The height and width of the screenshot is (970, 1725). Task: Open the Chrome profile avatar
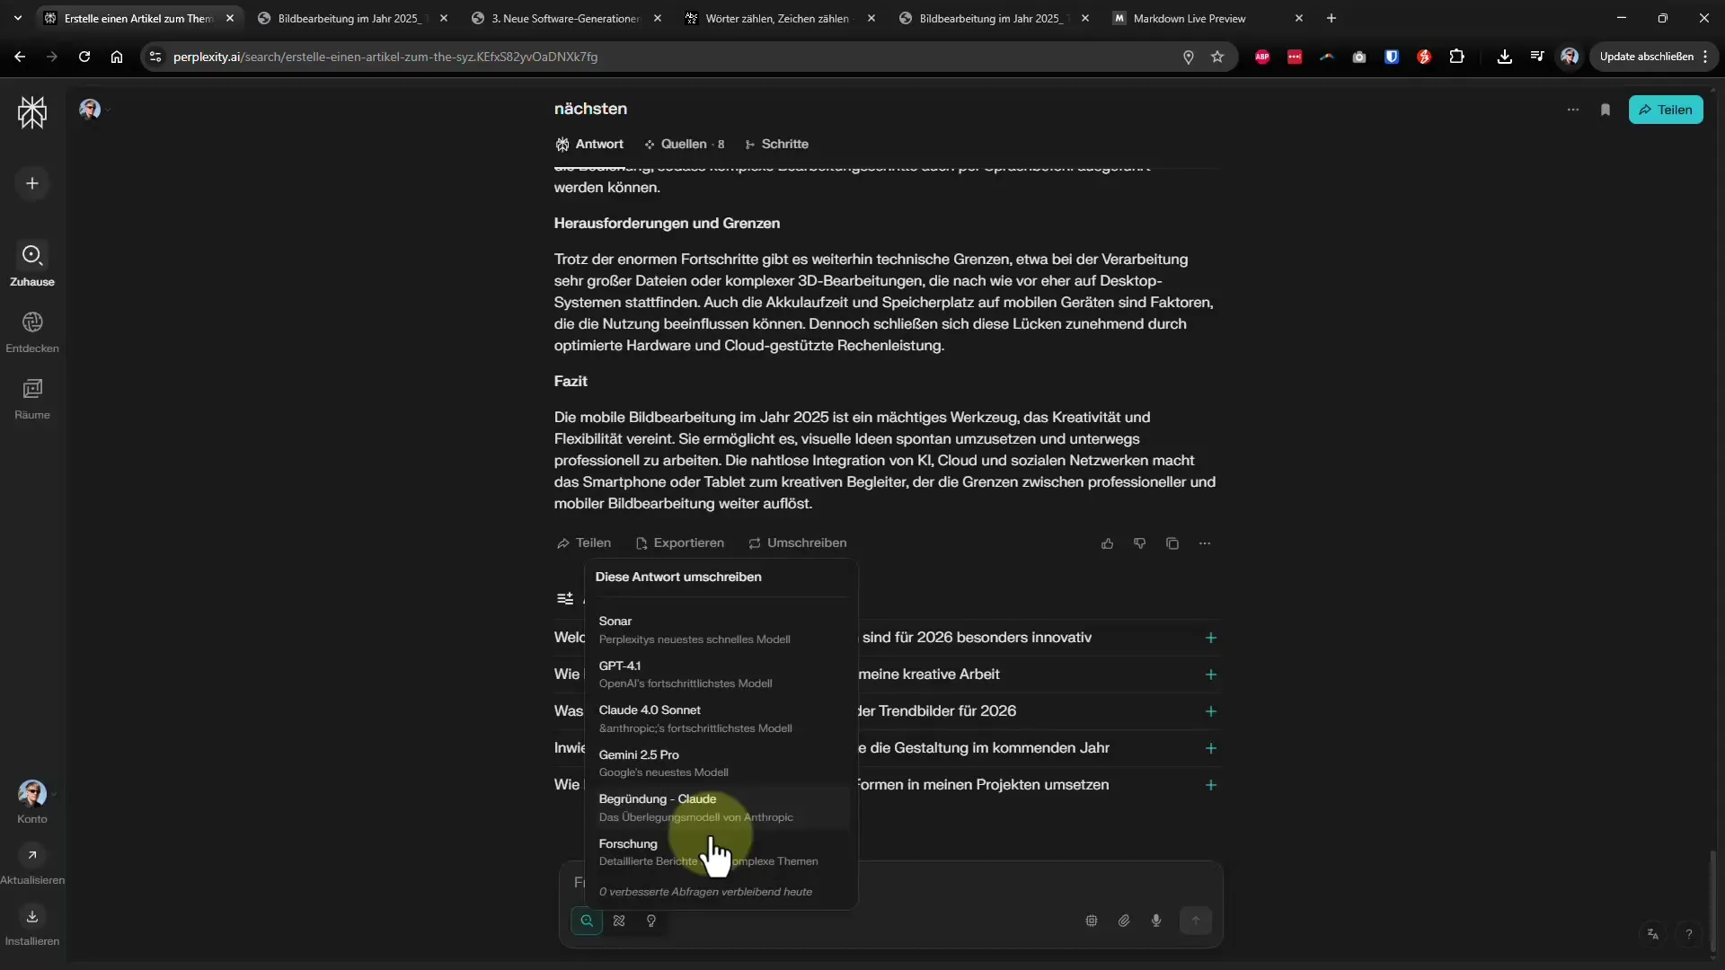point(1570,57)
